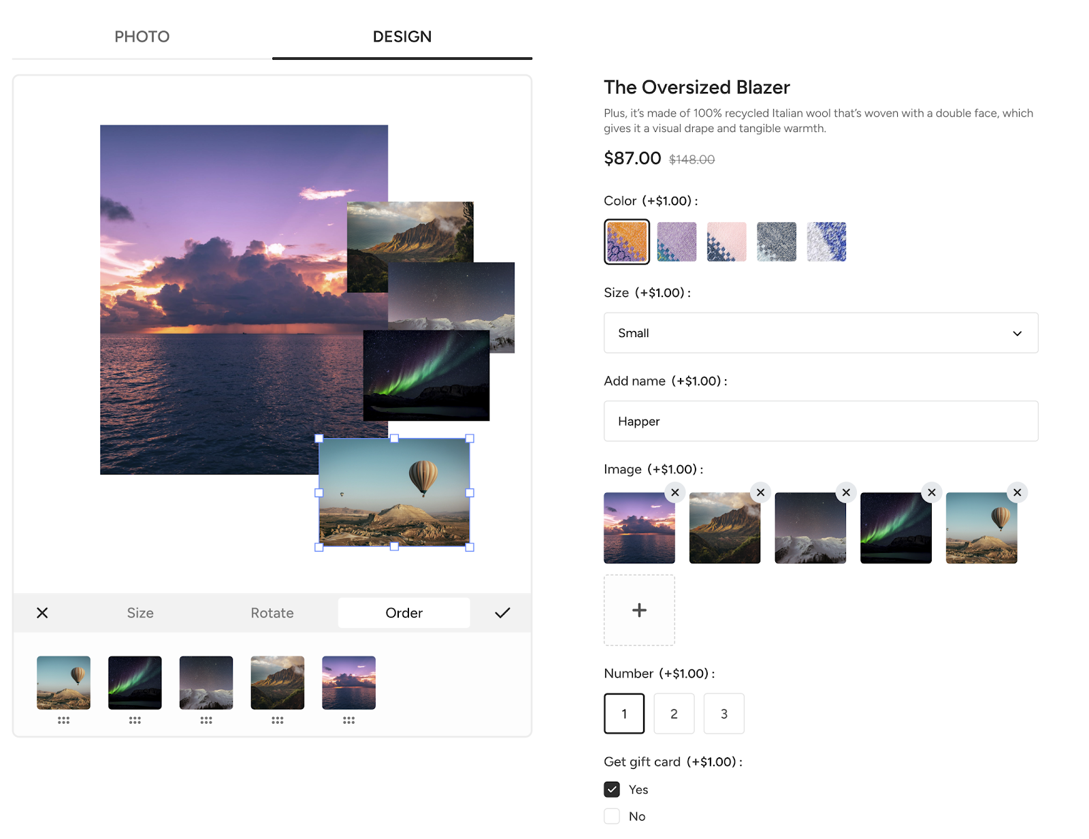Remove the snowy mountain uploaded image
Screen dimensions: 1089x839
pyautogui.click(x=846, y=492)
